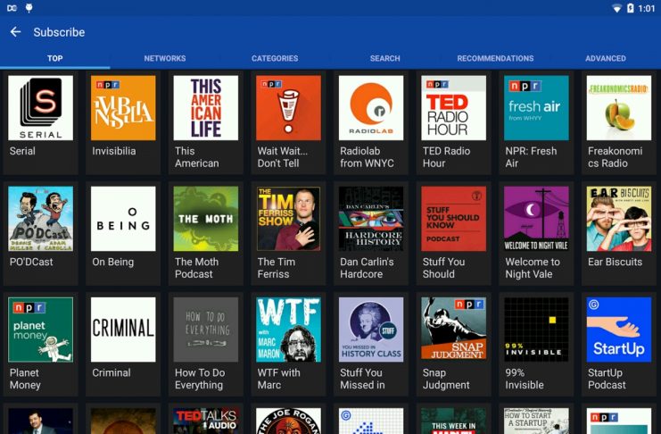This screenshot has width=661, height=434.
Task: Open the PO'DCast cartoon cover
Action: 40,219
